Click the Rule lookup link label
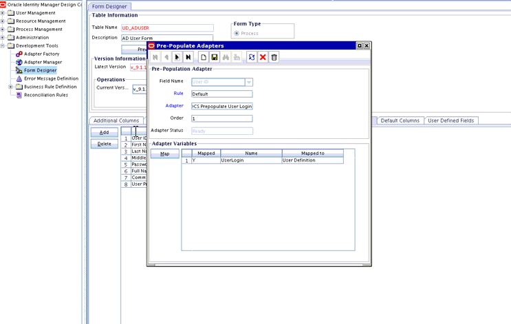Image resolution: width=511 pixels, height=324 pixels. click(178, 94)
